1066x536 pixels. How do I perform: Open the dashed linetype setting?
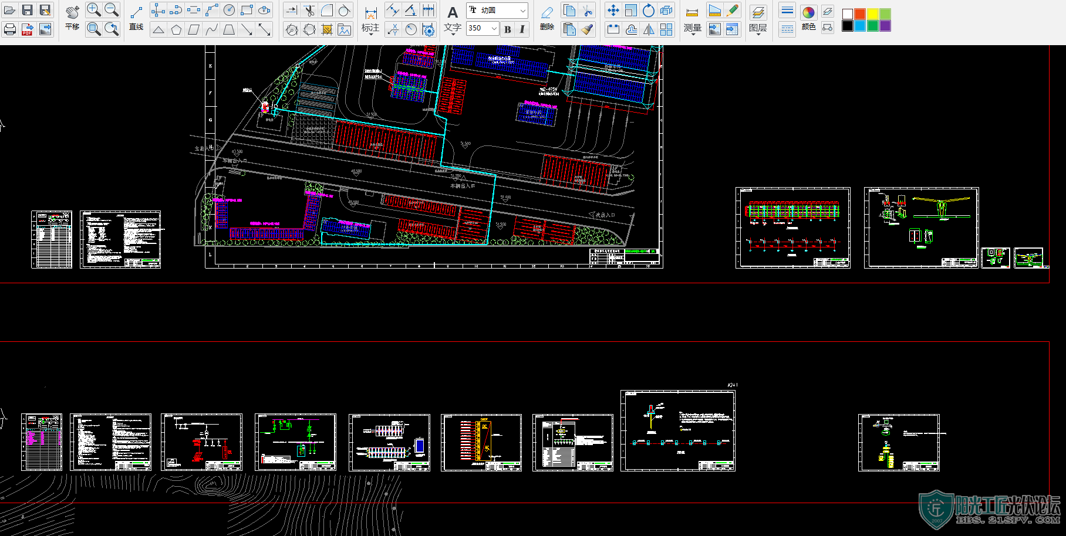click(x=788, y=29)
